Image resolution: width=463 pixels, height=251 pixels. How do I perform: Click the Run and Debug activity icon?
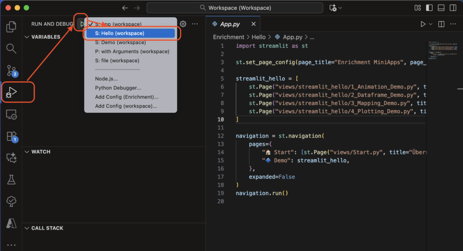pyautogui.click(x=11, y=92)
